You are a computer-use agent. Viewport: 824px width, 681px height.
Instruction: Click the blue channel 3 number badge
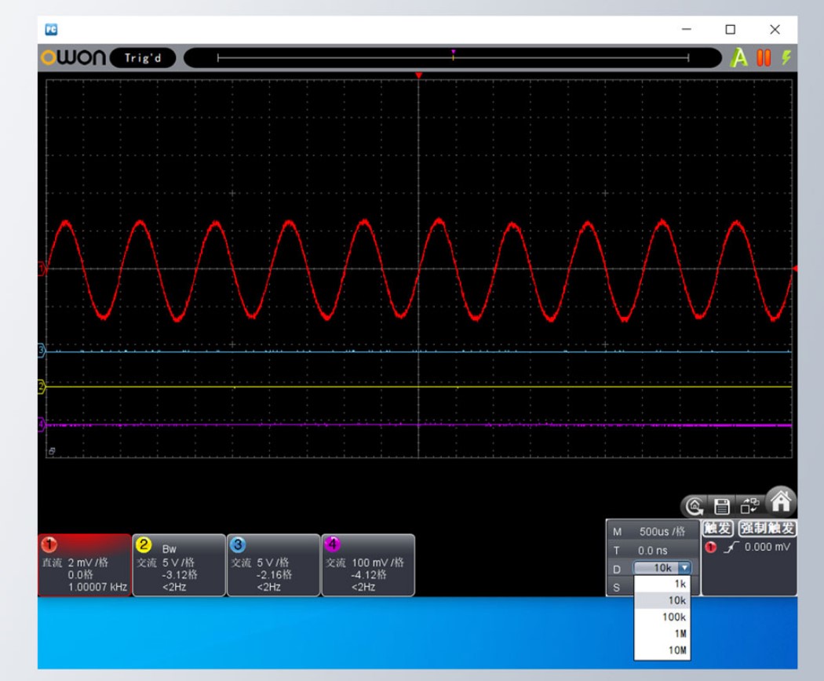point(238,544)
